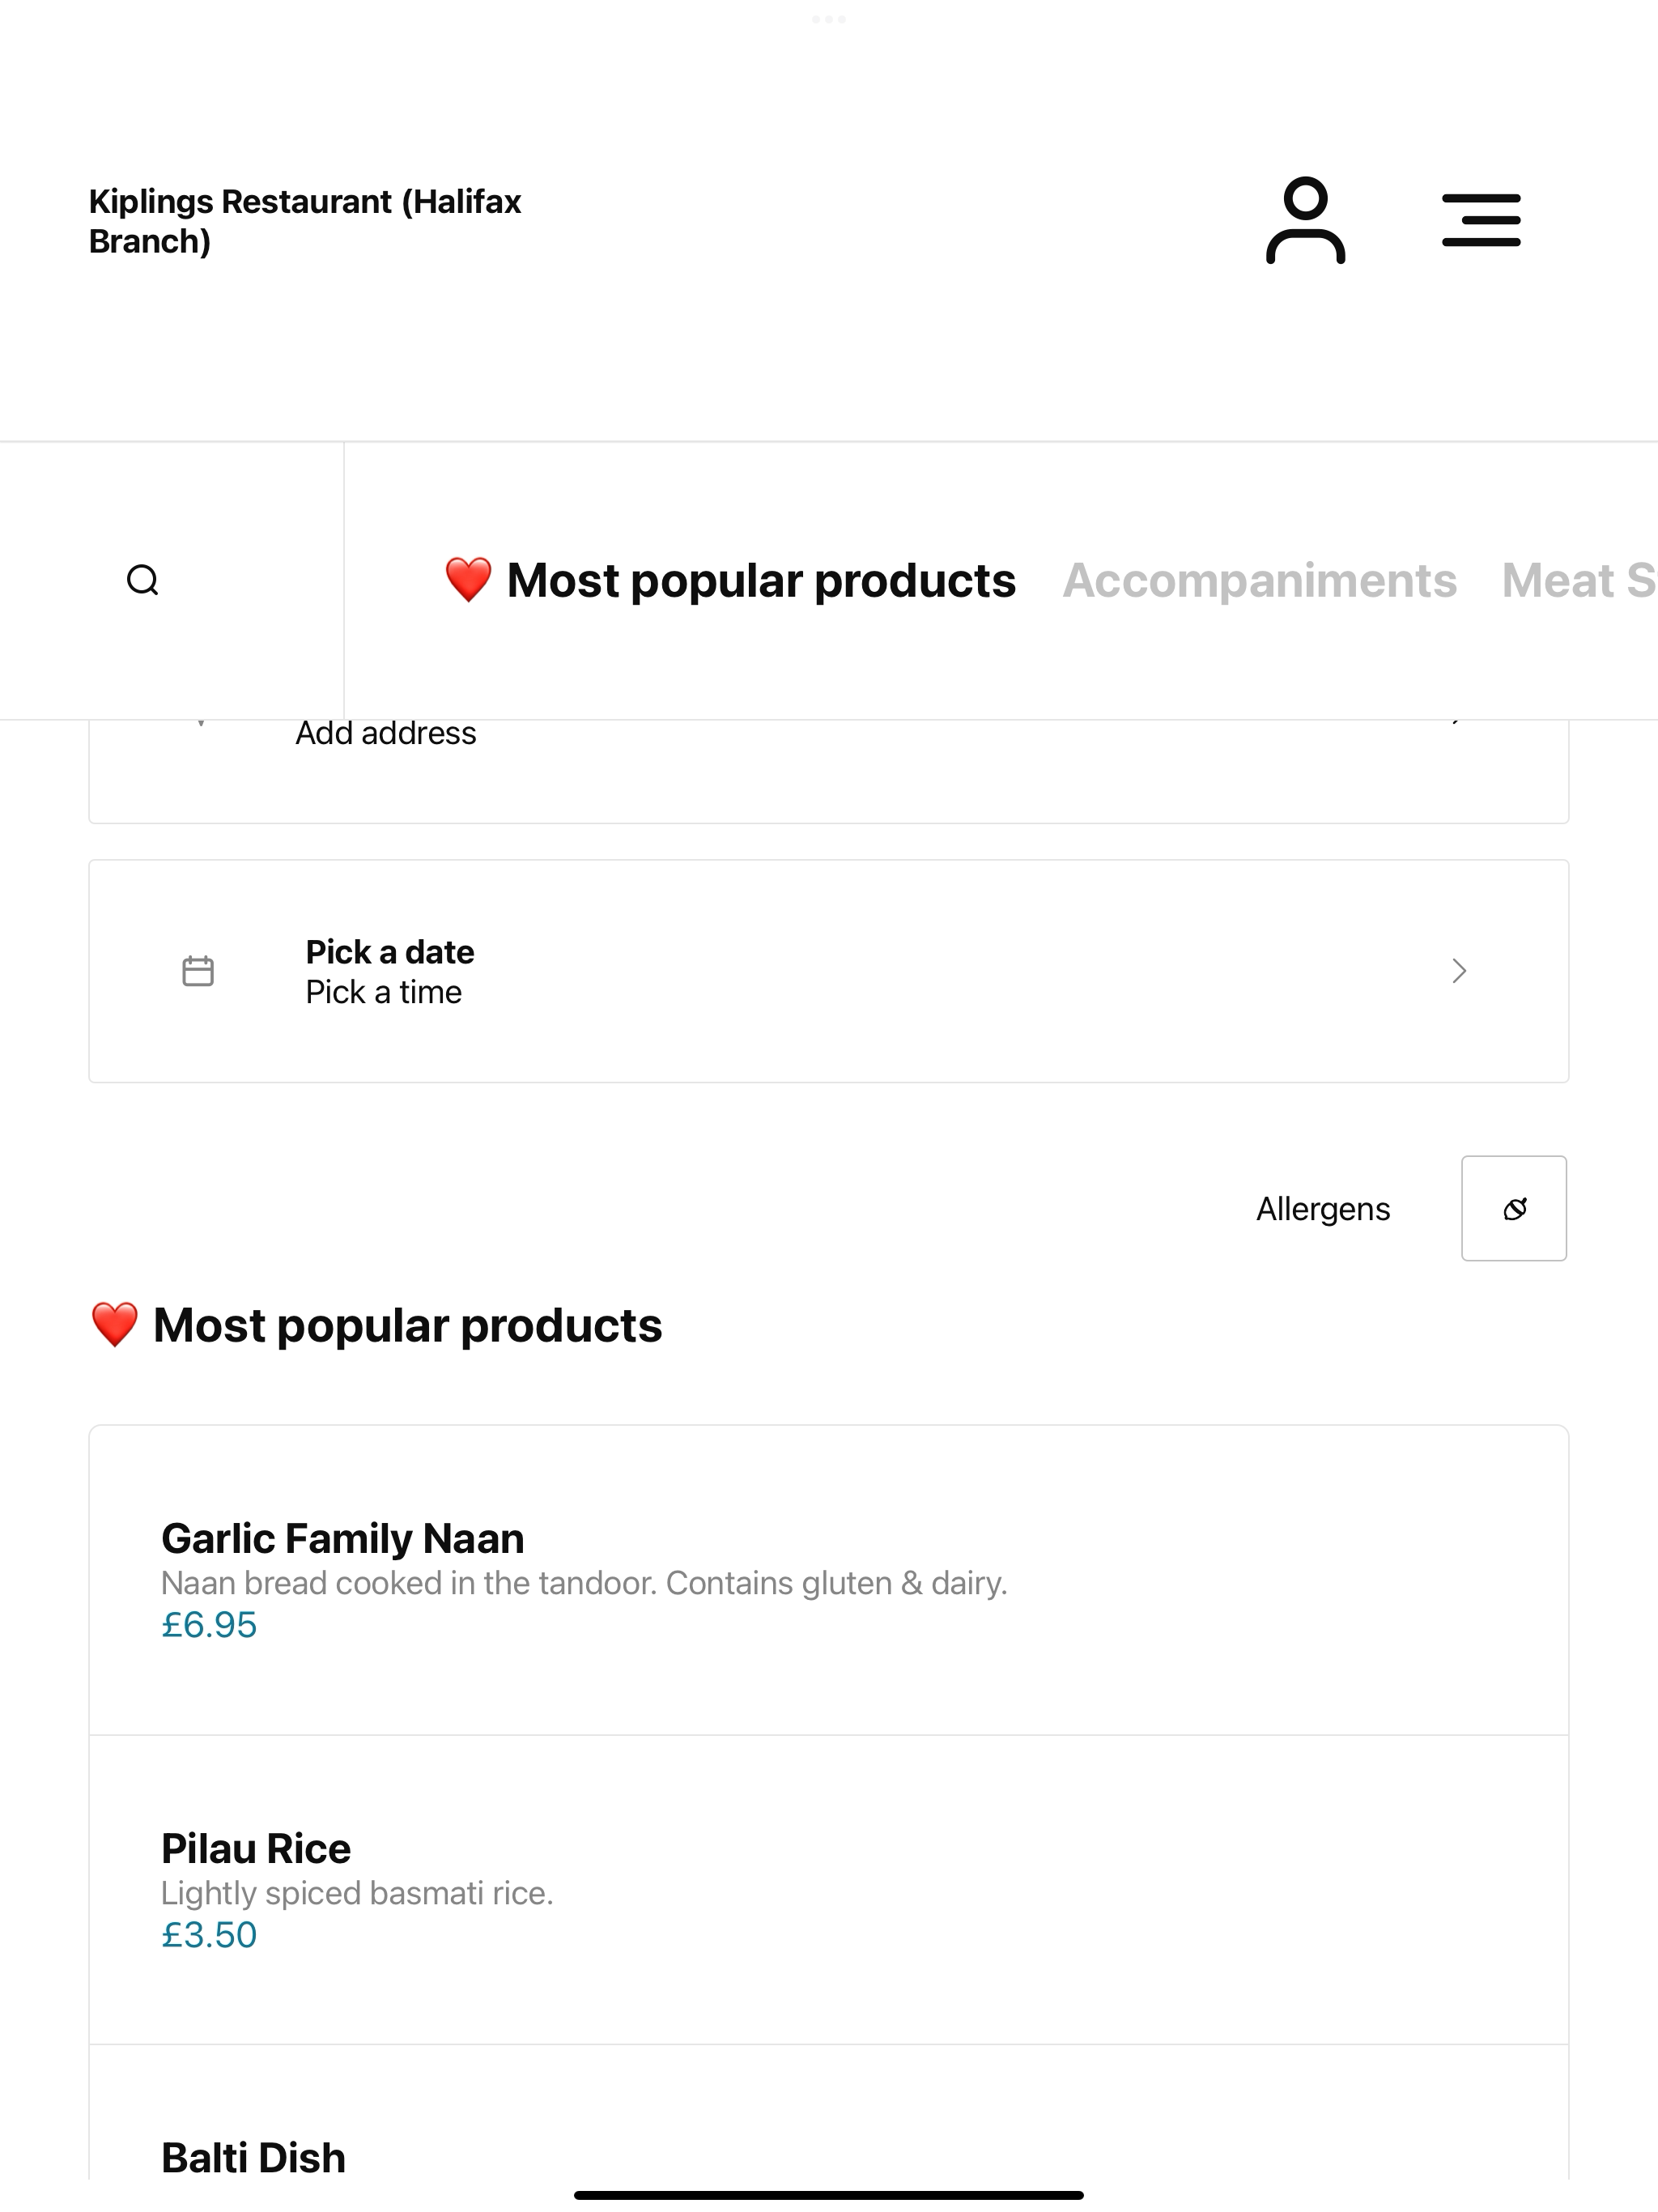
Task: Open the Pick a date / time selector
Action: pyautogui.click(x=829, y=971)
